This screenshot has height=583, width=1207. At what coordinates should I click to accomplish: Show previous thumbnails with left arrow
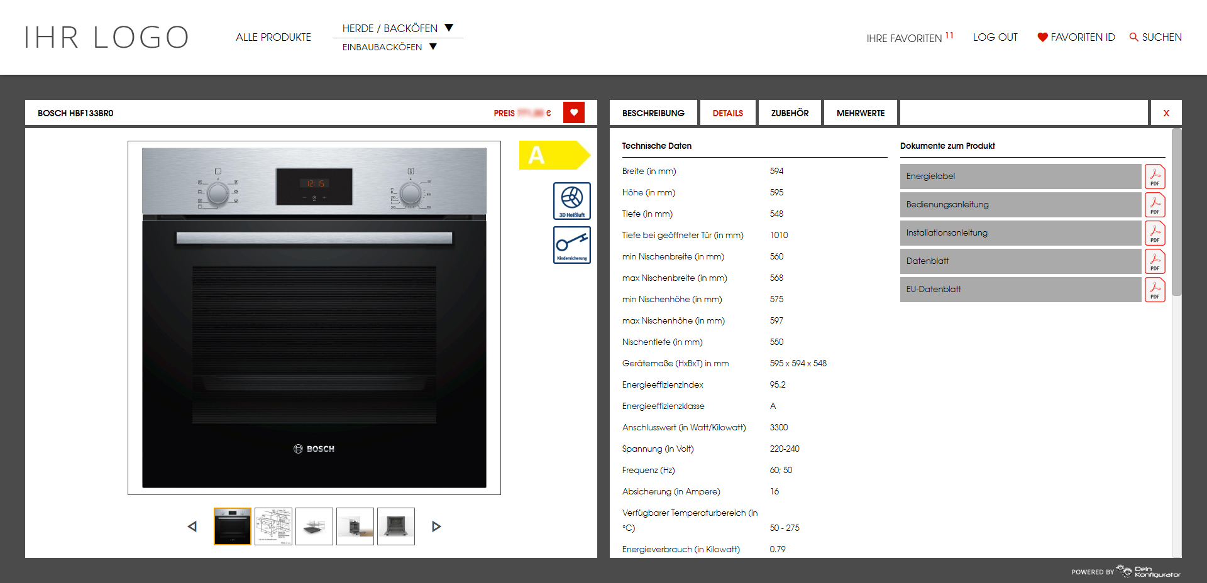coord(192,526)
